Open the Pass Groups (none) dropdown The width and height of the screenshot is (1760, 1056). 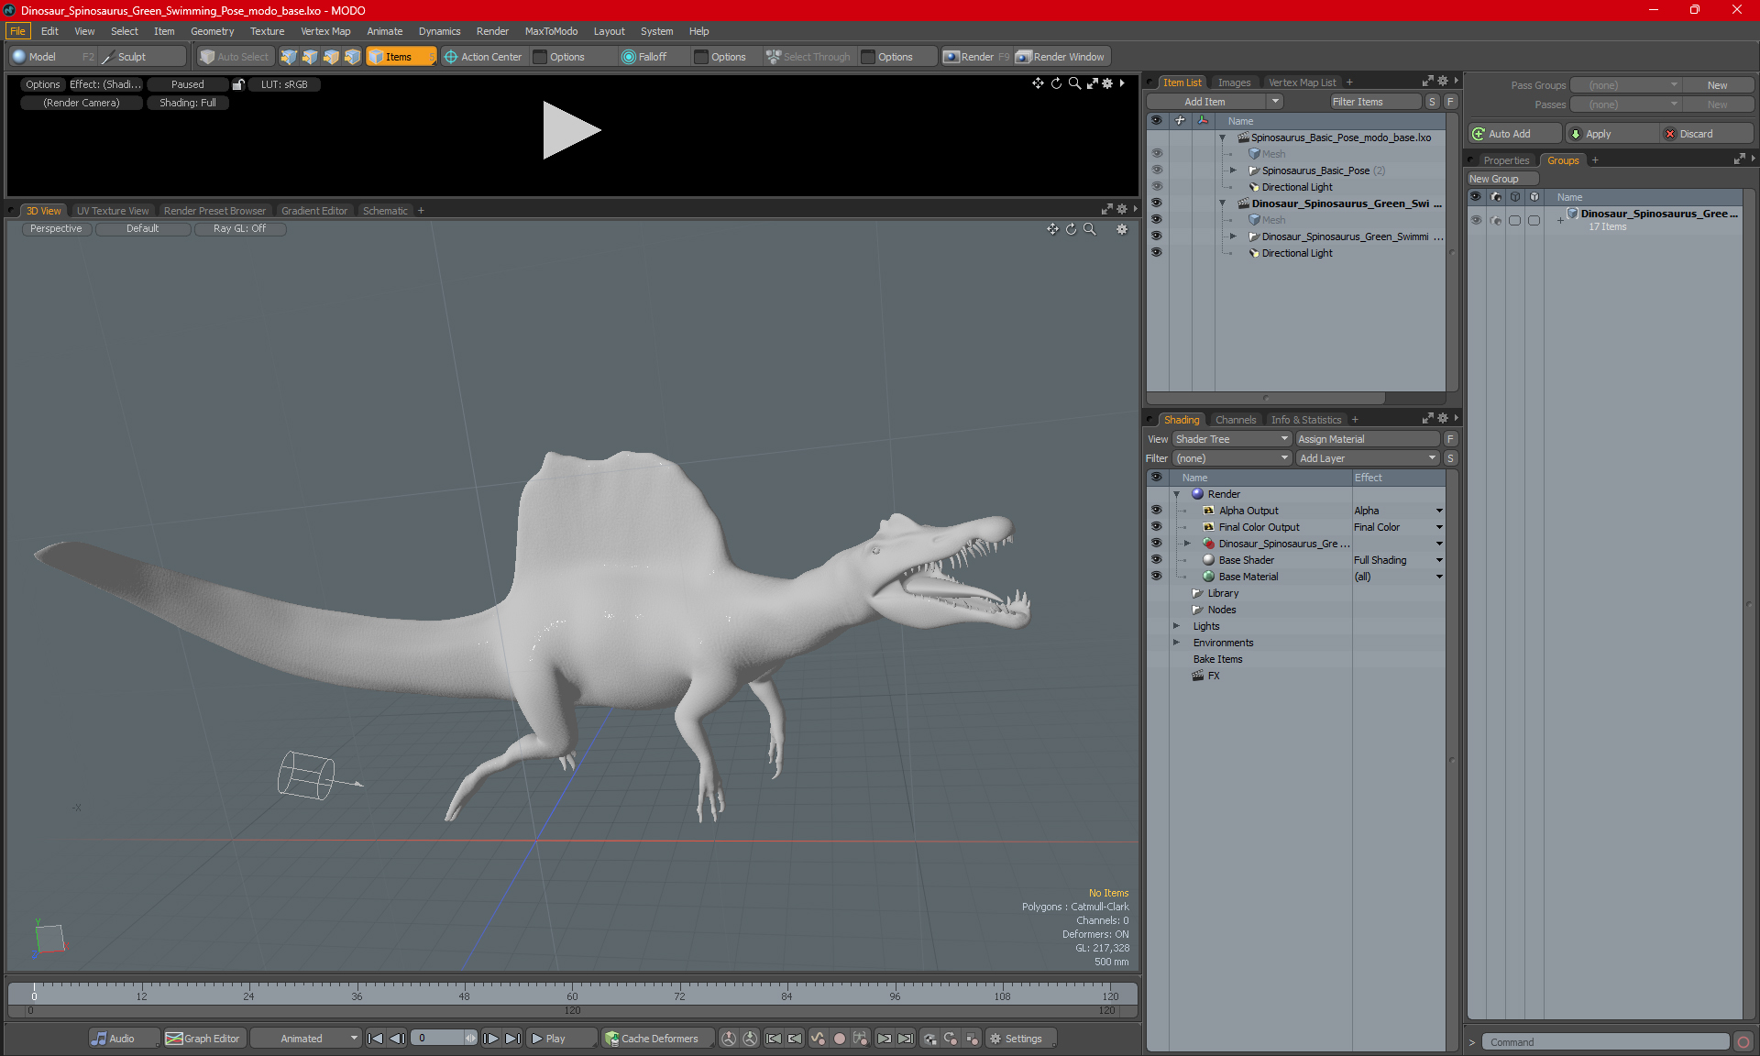click(x=1626, y=85)
